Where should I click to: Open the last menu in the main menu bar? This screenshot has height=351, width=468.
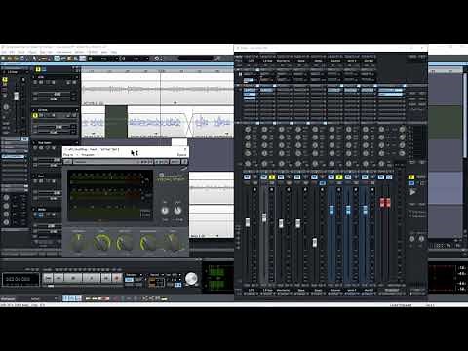(114, 52)
